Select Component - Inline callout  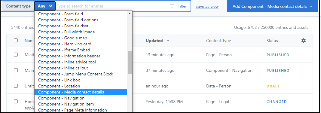[x=81, y=68]
